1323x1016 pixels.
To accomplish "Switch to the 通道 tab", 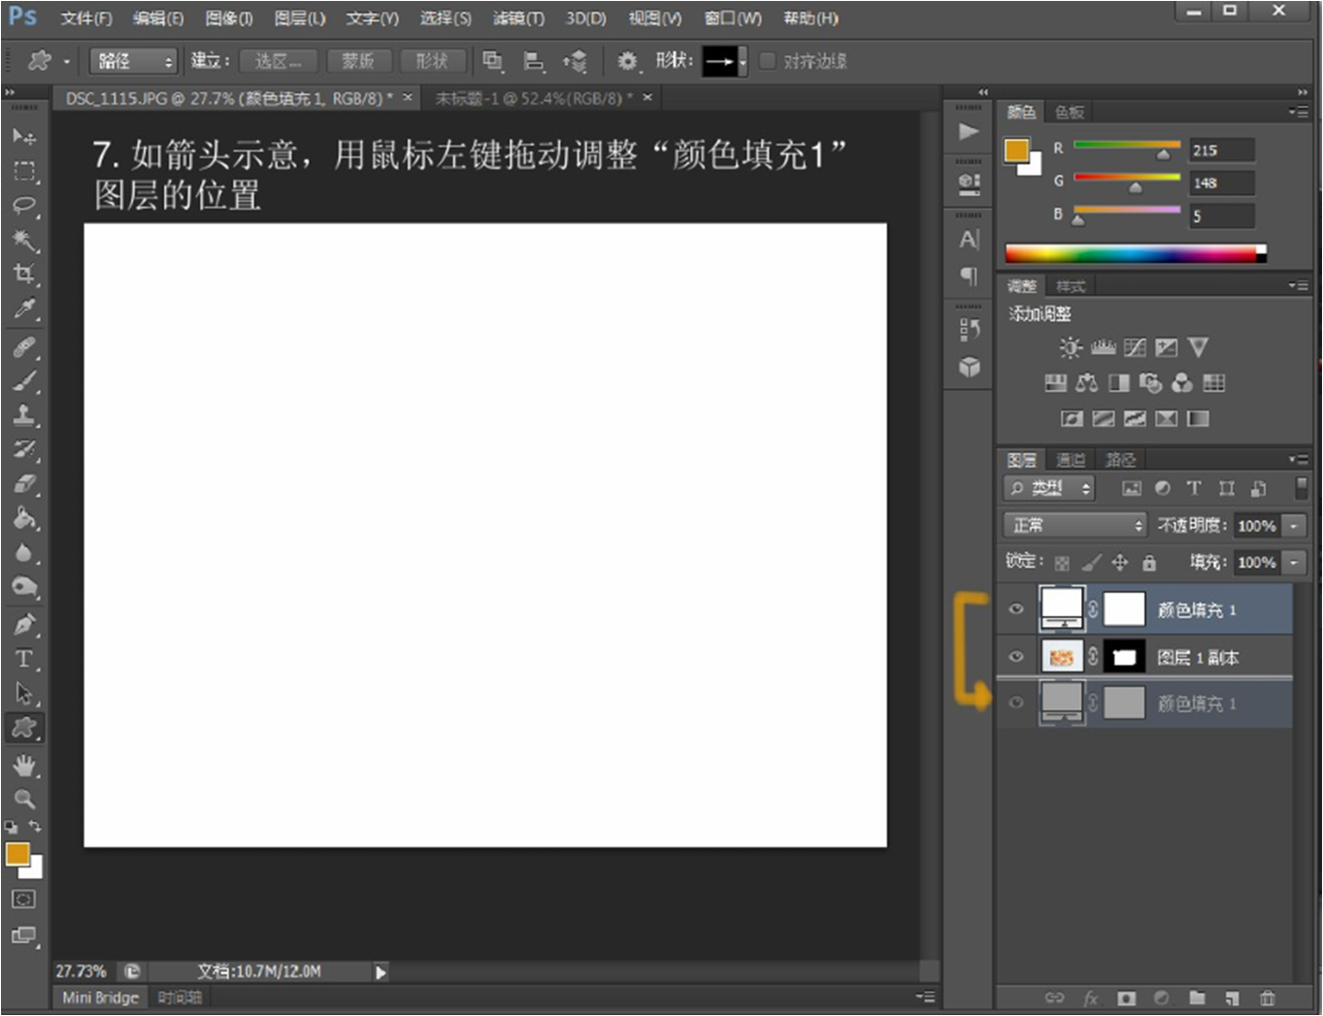I will [x=1070, y=459].
